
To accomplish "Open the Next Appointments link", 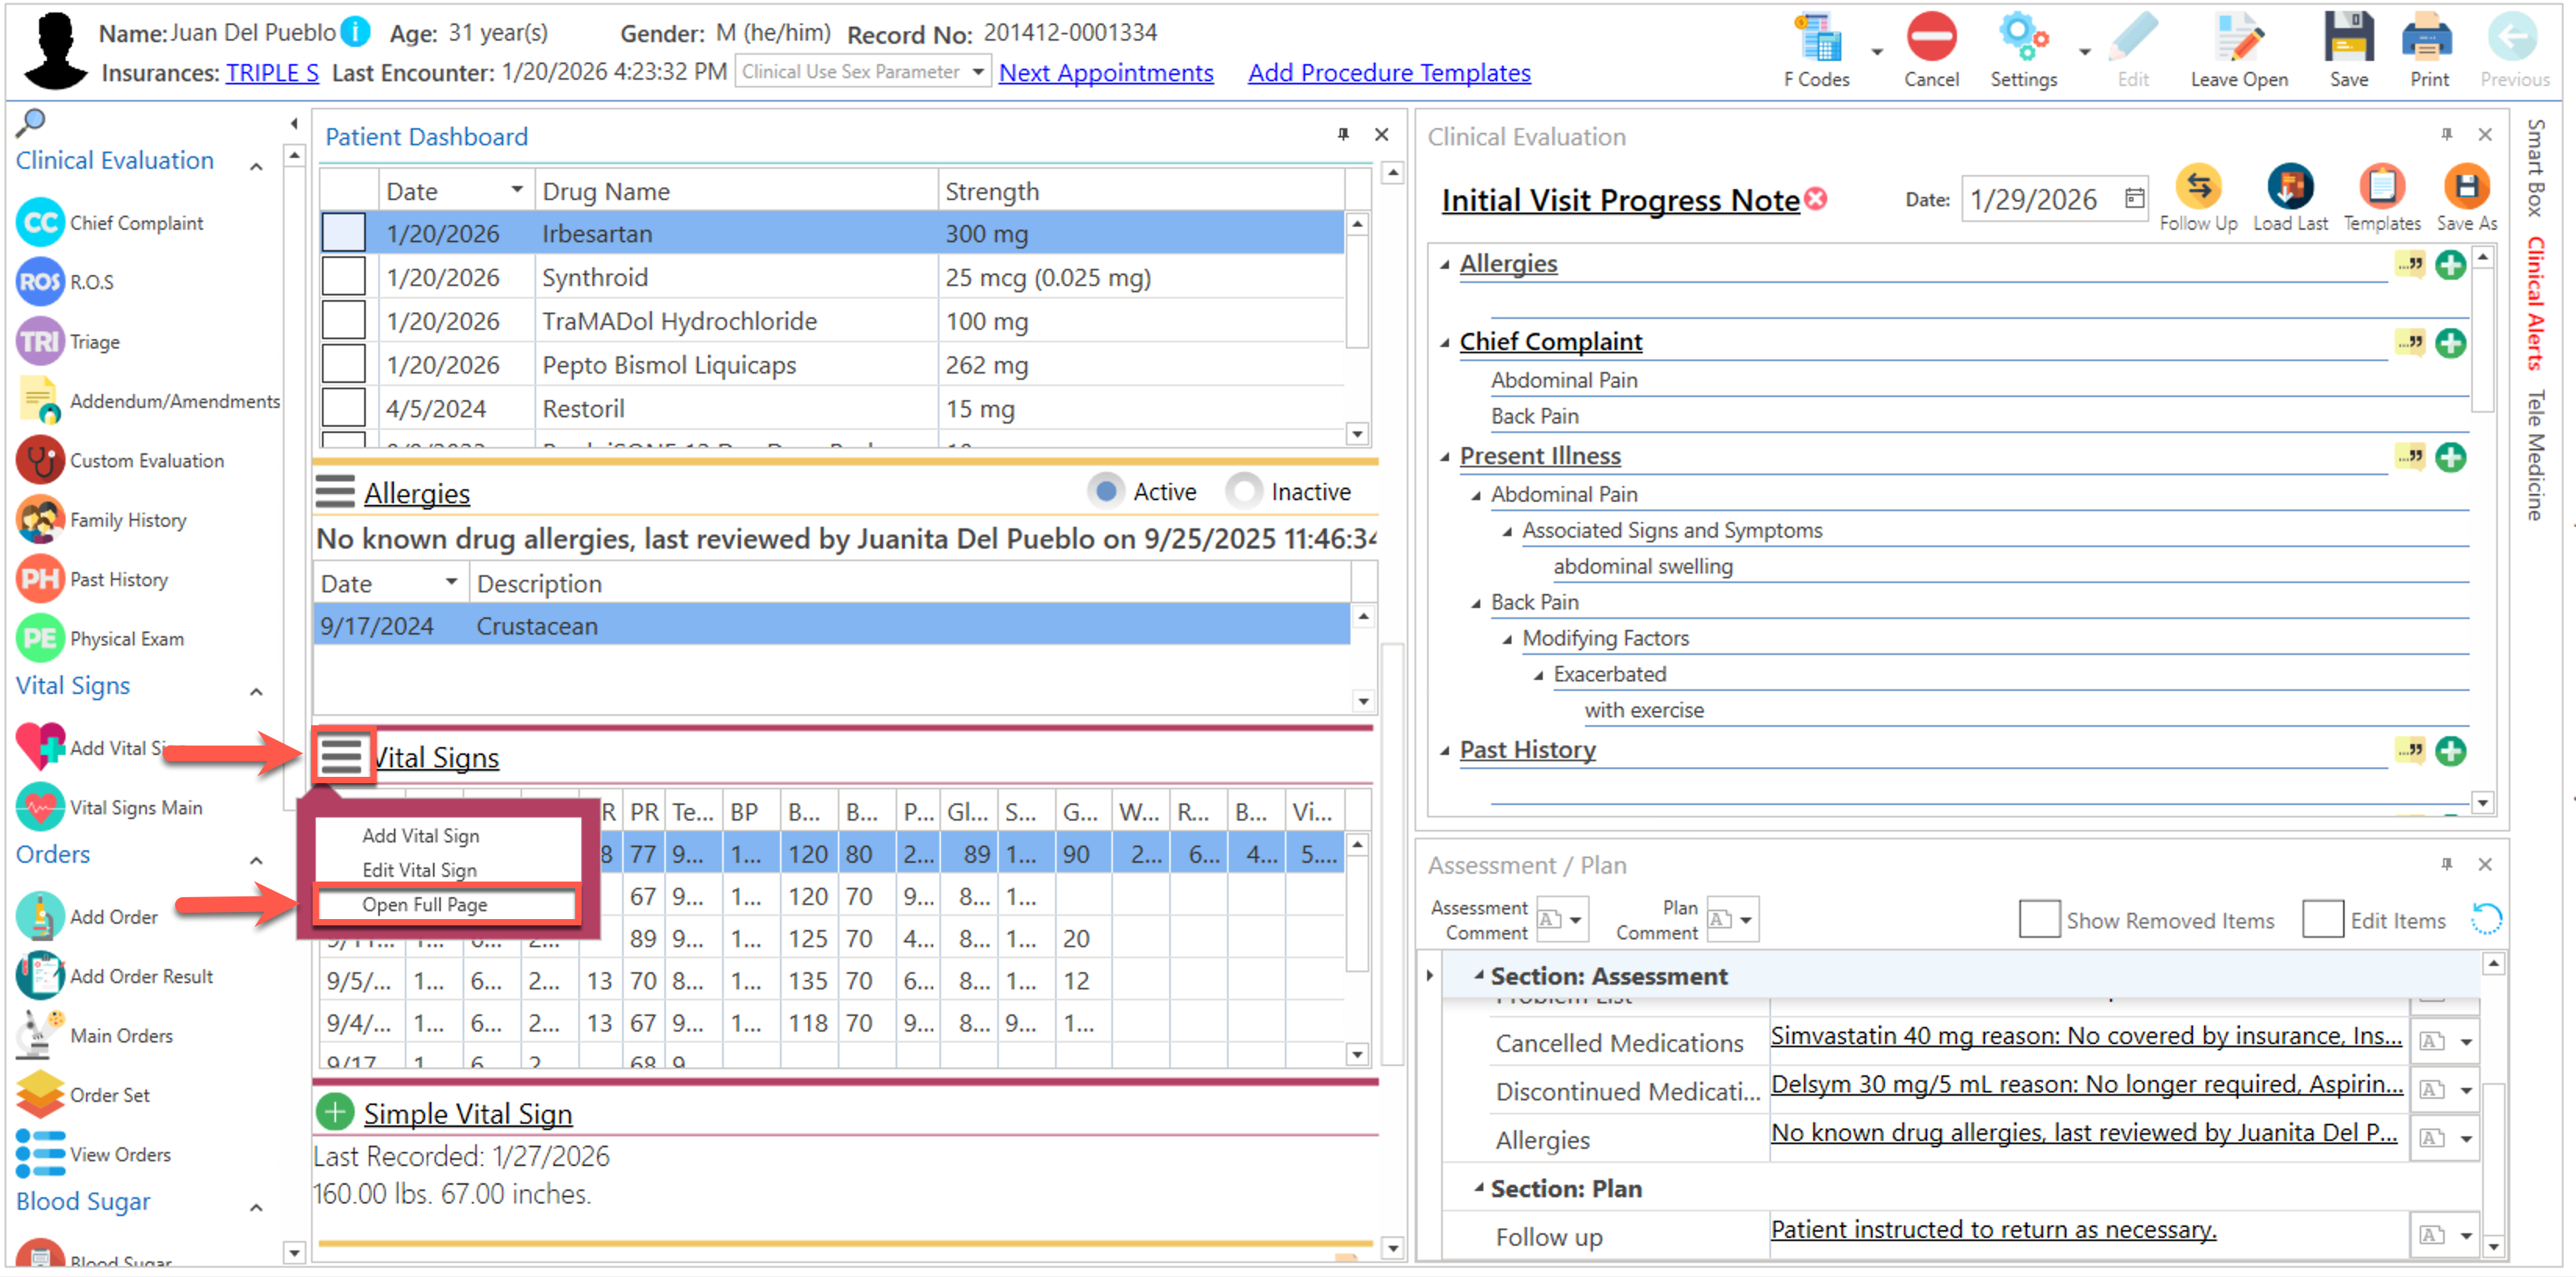I will [x=1105, y=73].
